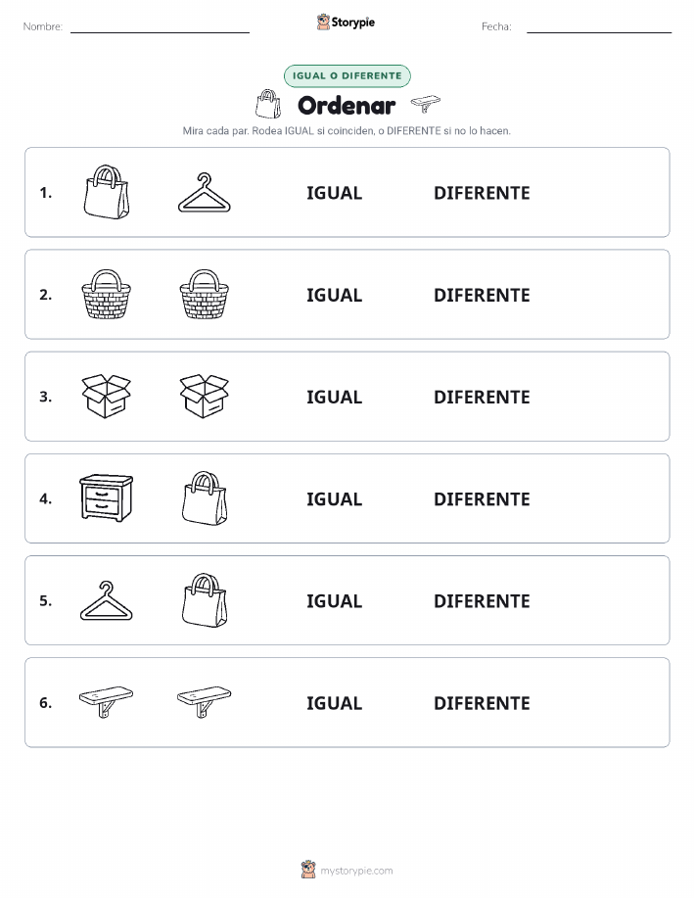
Task: Choose IGUAL for question 3
Action: 335,397
